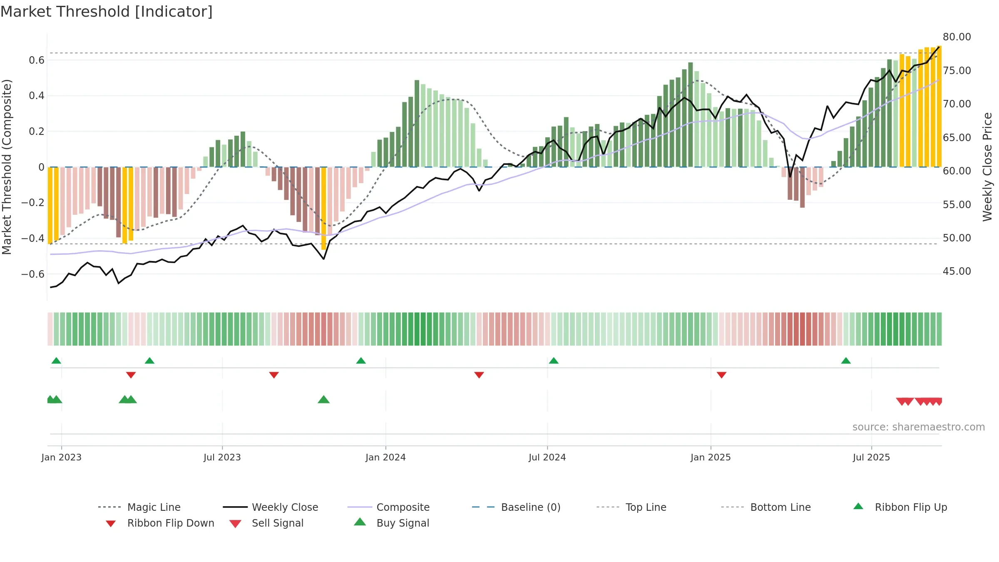Viewport: 999px width, 562px height.
Task: Click the ribbon flip up marker near April 2023
Action: 149,361
